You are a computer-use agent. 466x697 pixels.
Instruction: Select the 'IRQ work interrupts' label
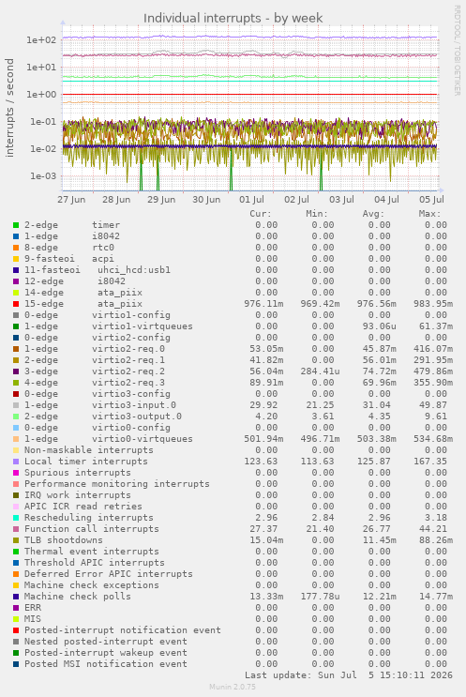78,495
